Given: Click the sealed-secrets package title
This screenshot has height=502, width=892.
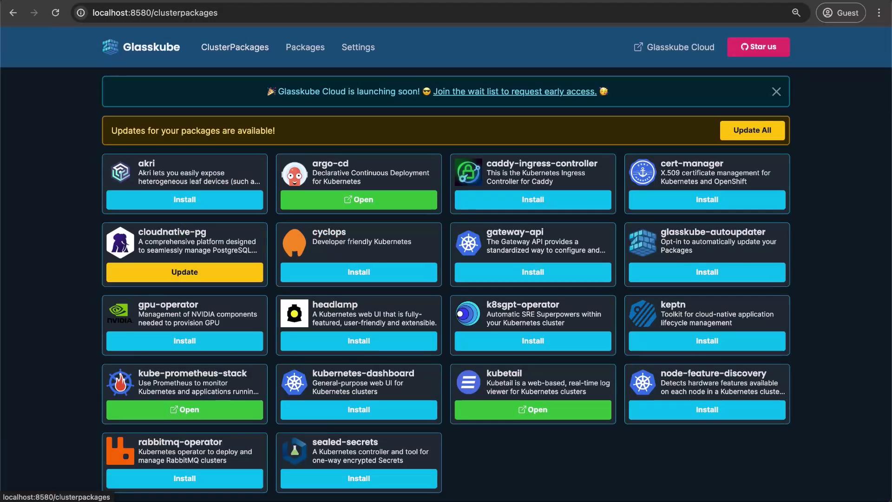Looking at the screenshot, I should 345,442.
